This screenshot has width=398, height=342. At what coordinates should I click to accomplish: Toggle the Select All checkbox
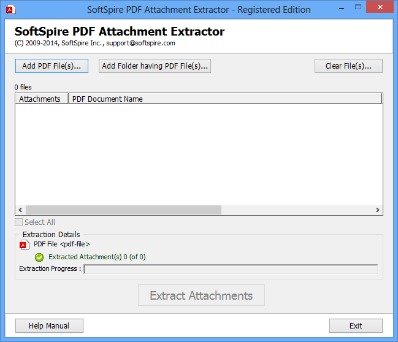point(19,222)
